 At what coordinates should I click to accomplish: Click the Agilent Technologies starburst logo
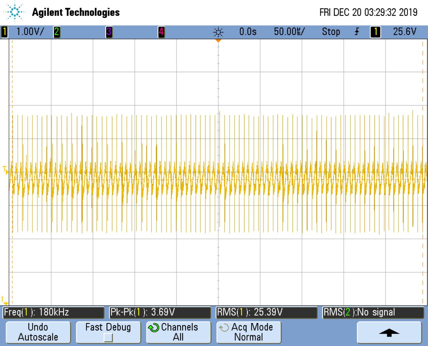(15, 12)
